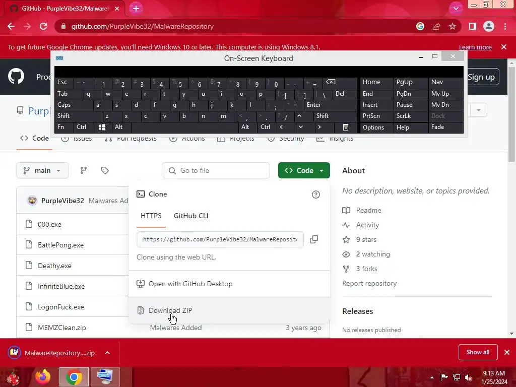Viewport: 516px width, 387px height.
Task: Click backspace key on On-Screen Keyboard
Action: pyautogui.click(x=331, y=82)
